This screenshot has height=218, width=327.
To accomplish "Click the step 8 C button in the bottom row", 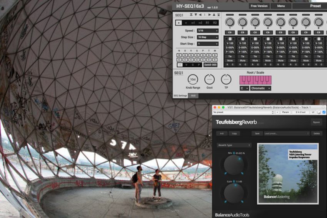I will pos(321,65).
